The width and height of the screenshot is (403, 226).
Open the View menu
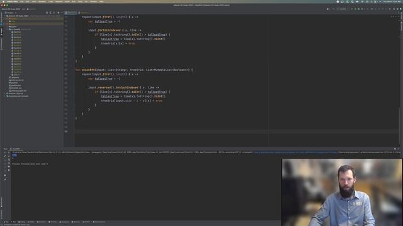pos(34,1)
